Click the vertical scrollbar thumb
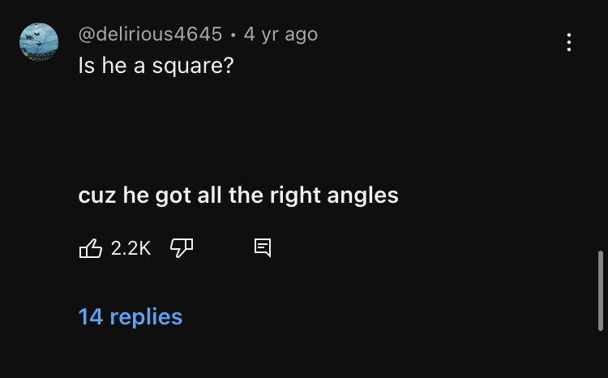Image resolution: width=608 pixels, height=378 pixels. pos(600,290)
